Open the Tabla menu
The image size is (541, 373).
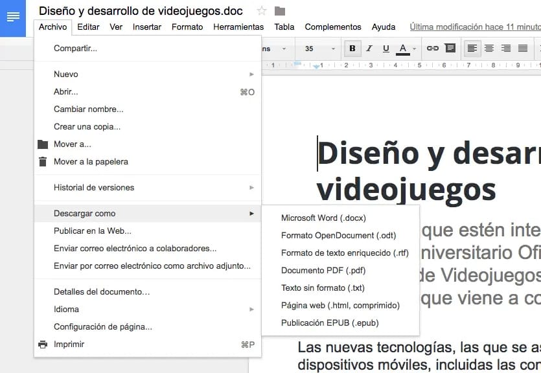[x=284, y=27]
